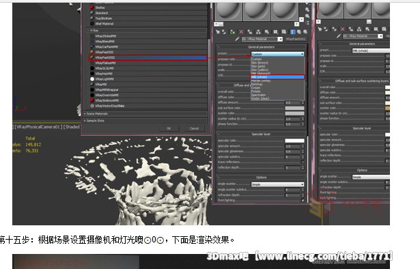Click eyedropper pick icon in right editor
420x269 pixels.
pyautogui.click(x=339, y=36)
